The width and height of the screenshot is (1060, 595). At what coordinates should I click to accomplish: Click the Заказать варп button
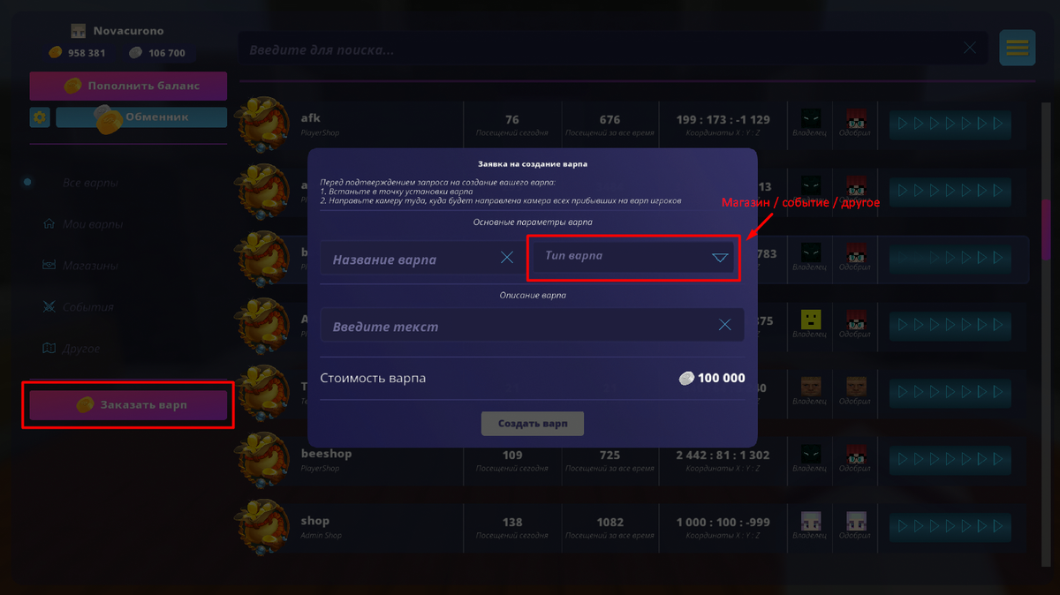coord(128,404)
